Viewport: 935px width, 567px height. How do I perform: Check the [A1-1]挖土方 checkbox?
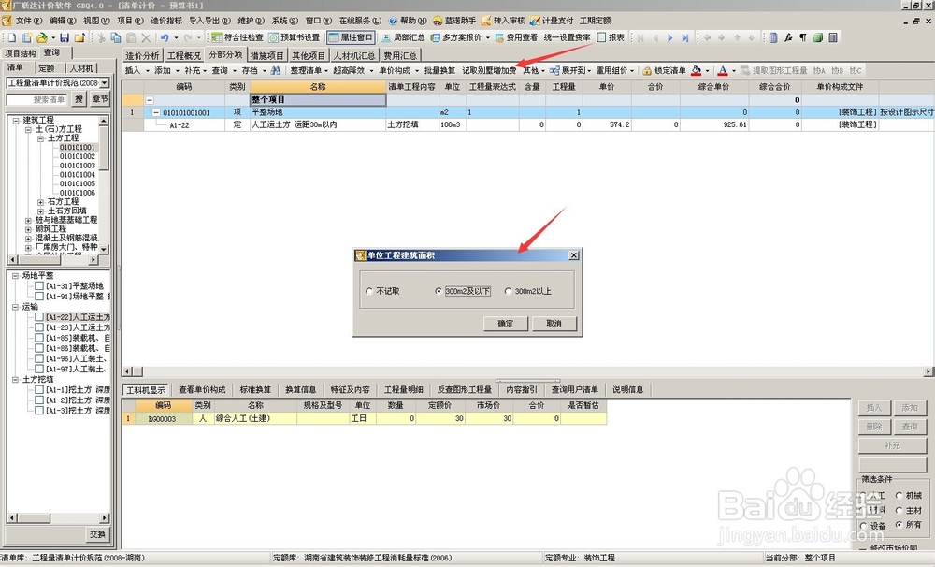[39, 390]
